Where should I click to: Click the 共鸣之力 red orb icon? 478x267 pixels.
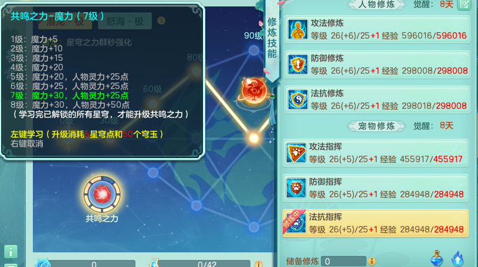click(102, 194)
